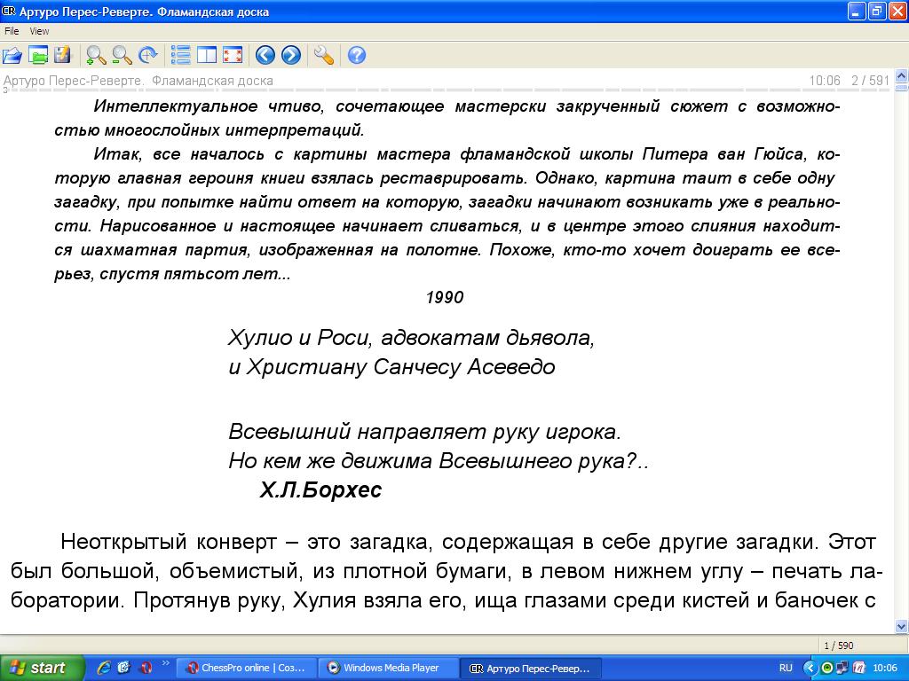The image size is (909, 681).
Task: Go back with the left arrow button
Action: (x=265, y=56)
